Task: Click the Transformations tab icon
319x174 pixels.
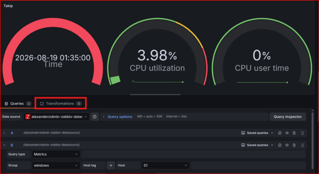Action: [42, 104]
